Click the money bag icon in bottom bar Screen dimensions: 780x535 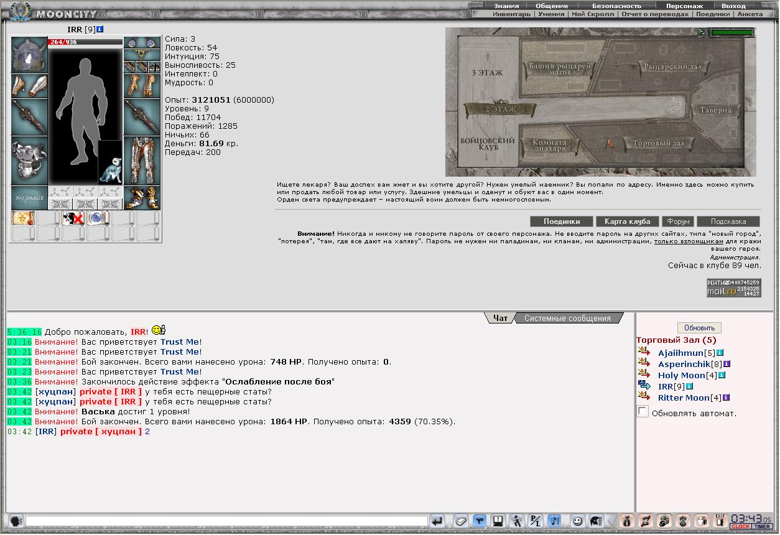[x=626, y=521]
